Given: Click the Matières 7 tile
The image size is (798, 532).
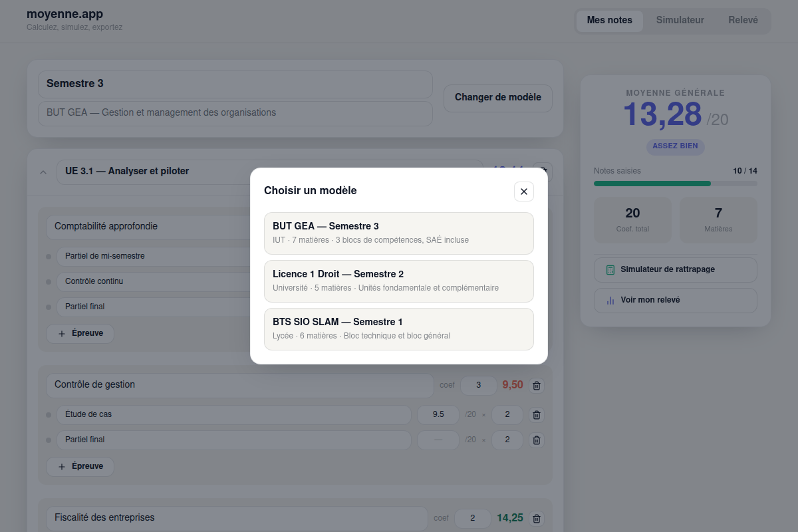Looking at the screenshot, I should (x=718, y=220).
